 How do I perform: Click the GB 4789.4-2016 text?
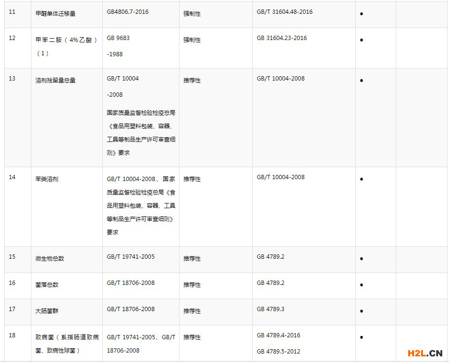[279, 335]
